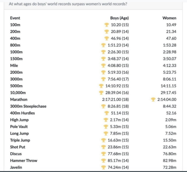Select the trophy beside 5000m 14:10.92
The height and width of the screenshot is (172, 187).
(101, 86)
